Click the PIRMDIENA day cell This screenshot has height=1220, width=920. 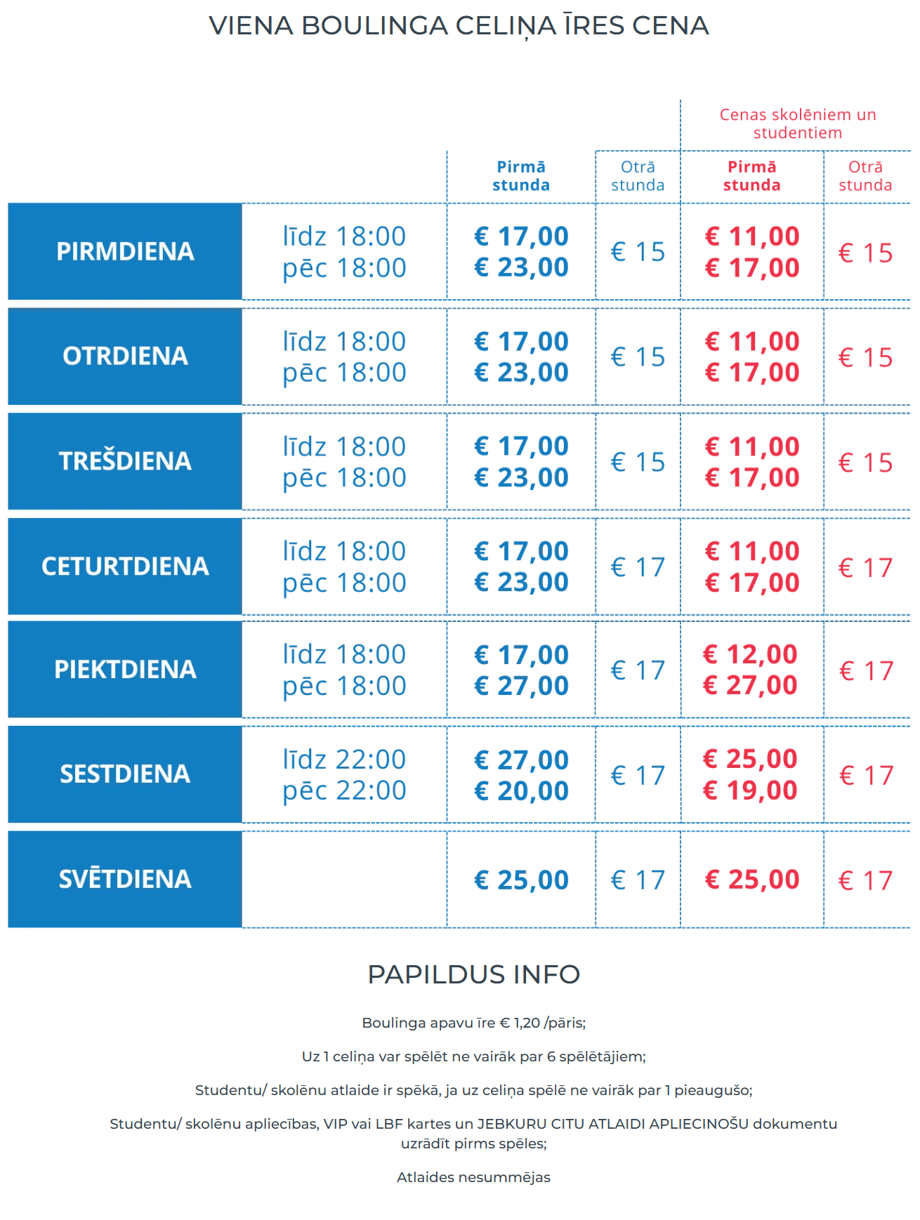coord(125,251)
